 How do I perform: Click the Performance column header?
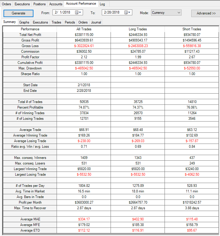point(30,29)
